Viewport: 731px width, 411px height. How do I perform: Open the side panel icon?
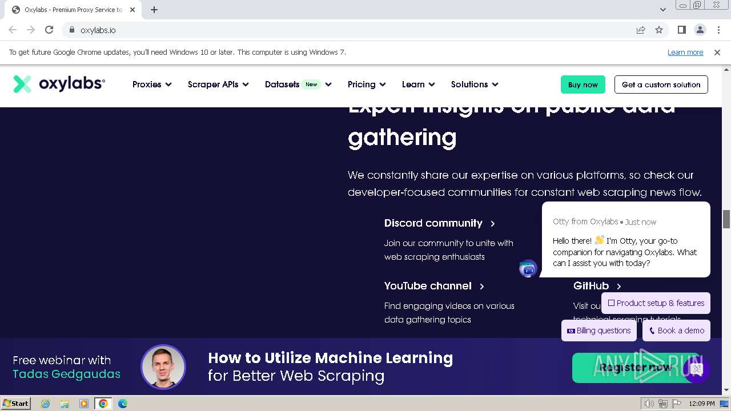[681, 30]
